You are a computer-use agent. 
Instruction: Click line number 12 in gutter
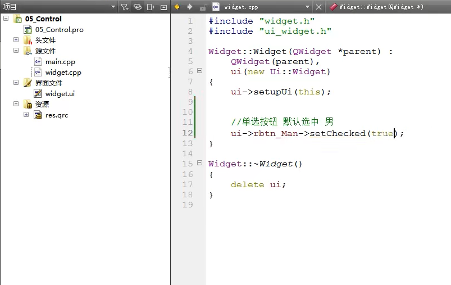point(187,133)
